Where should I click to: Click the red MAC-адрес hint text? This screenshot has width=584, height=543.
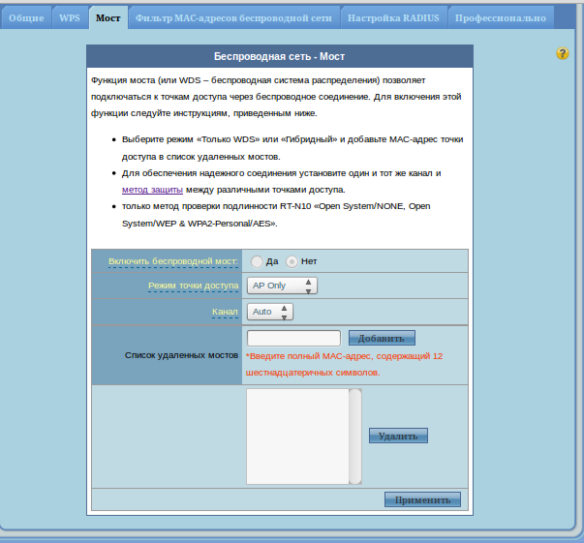pyautogui.click(x=344, y=364)
